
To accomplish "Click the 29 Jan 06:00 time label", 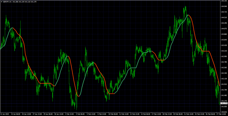I will click(48, 114).
